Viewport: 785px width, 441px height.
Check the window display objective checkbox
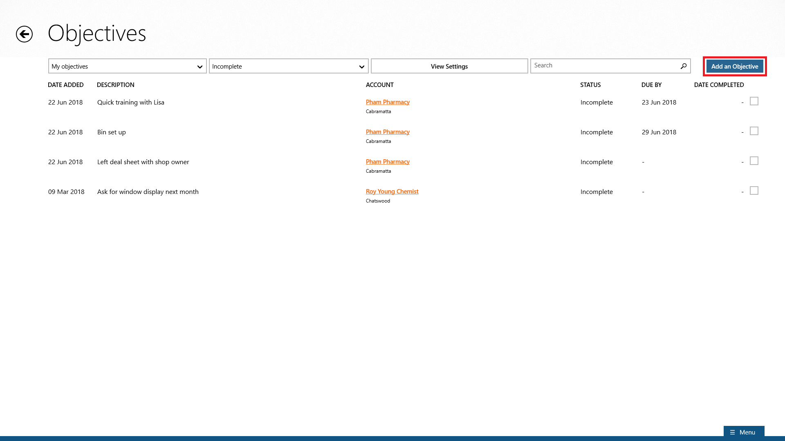(754, 191)
